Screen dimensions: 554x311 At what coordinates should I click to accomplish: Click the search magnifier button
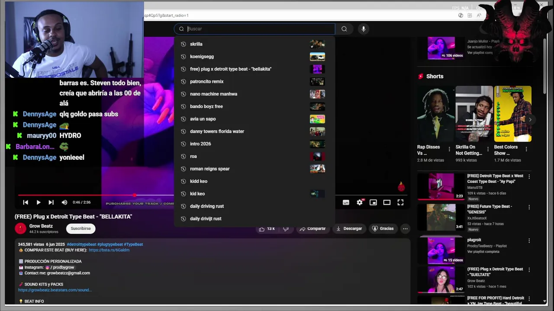click(x=344, y=29)
